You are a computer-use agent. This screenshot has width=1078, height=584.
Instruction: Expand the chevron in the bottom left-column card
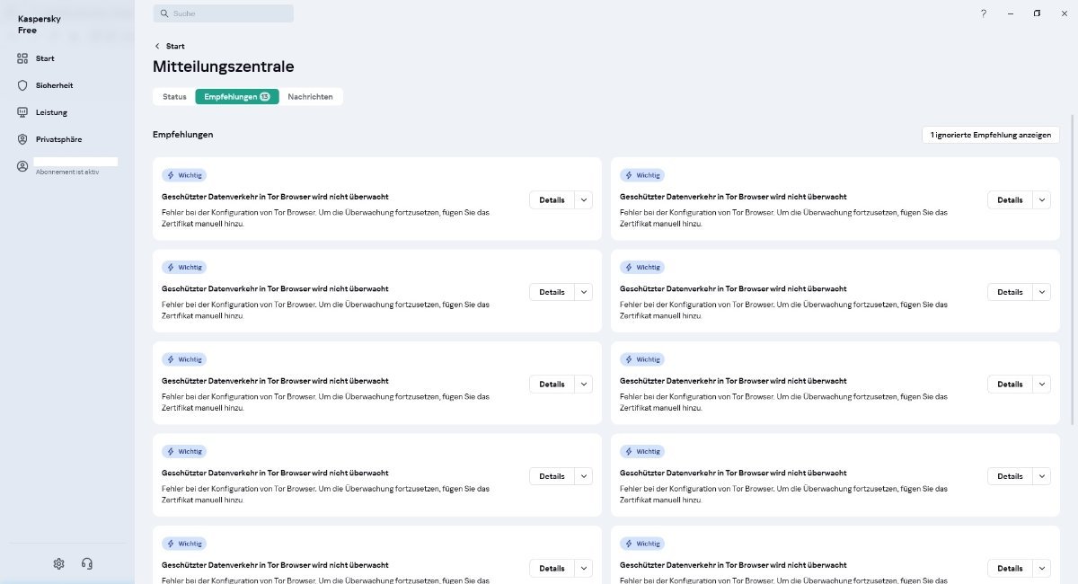(584, 569)
